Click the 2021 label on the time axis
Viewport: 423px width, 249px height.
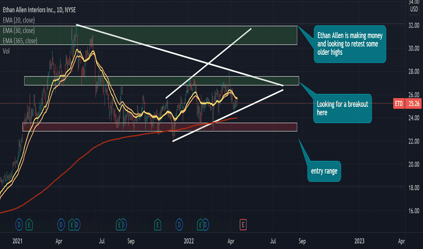click(17, 241)
